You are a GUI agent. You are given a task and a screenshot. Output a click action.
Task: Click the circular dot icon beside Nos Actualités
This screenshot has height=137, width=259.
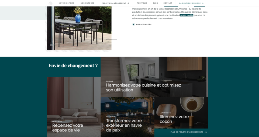(134, 25)
